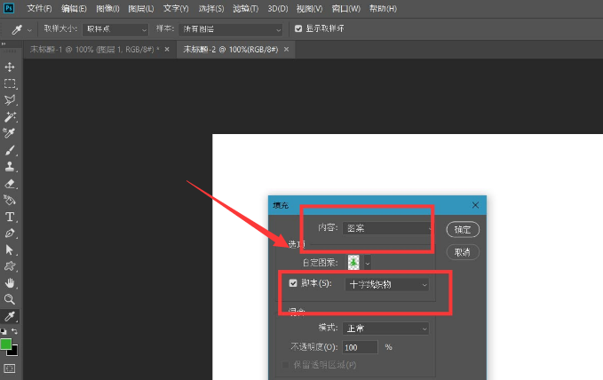This screenshot has width=603, height=380.
Task: Open the 编辑(E) menu
Action: (x=74, y=9)
